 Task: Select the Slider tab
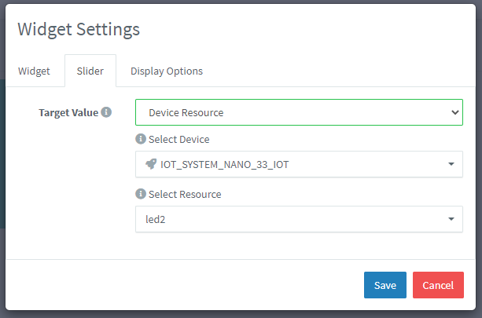[x=90, y=71]
